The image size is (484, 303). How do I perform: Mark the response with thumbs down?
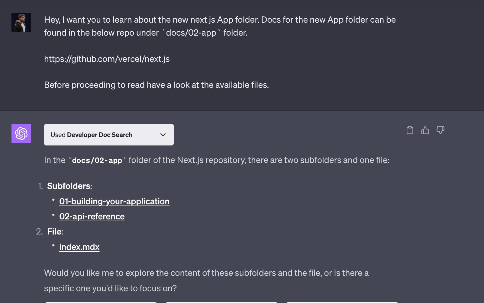(x=440, y=130)
